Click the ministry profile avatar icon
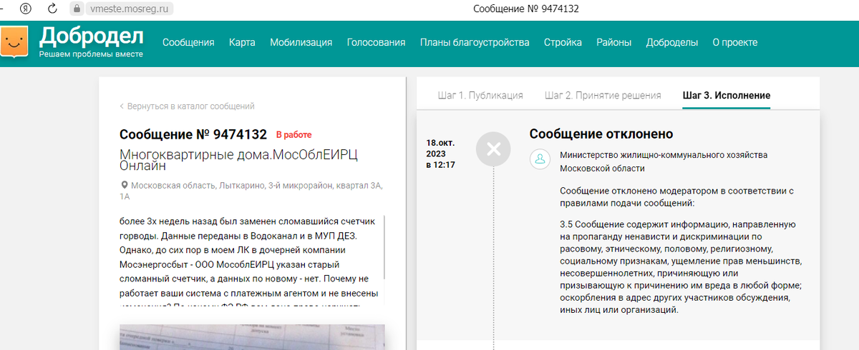The image size is (859, 350). [x=540, y=160]
